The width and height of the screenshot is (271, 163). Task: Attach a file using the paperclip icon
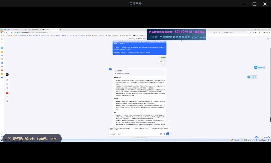(x=164, y=134)
